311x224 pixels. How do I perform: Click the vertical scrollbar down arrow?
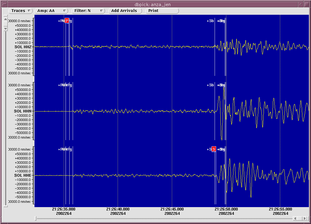tap(6, 29)
